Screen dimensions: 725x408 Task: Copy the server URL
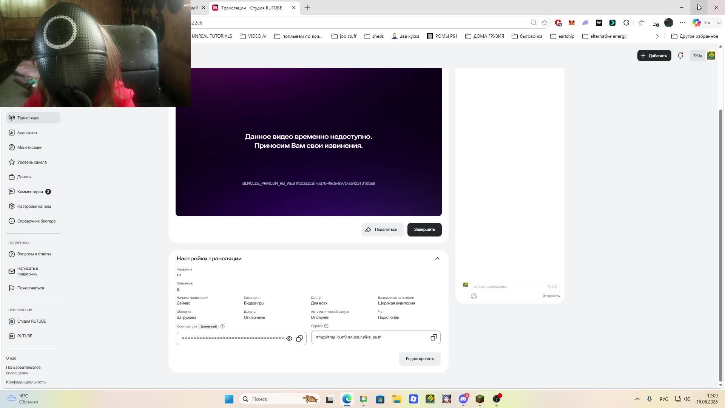[433, 337]
